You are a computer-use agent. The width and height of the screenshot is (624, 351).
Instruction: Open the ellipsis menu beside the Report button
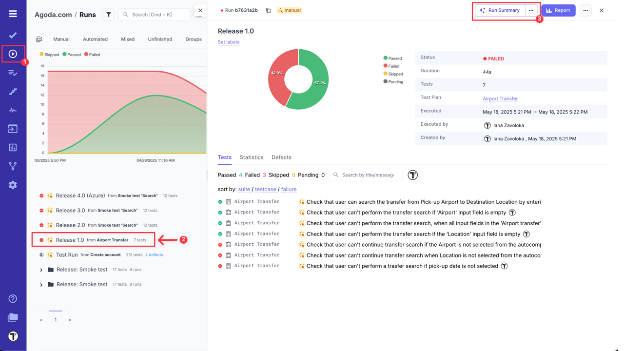(x=585, y=10)
